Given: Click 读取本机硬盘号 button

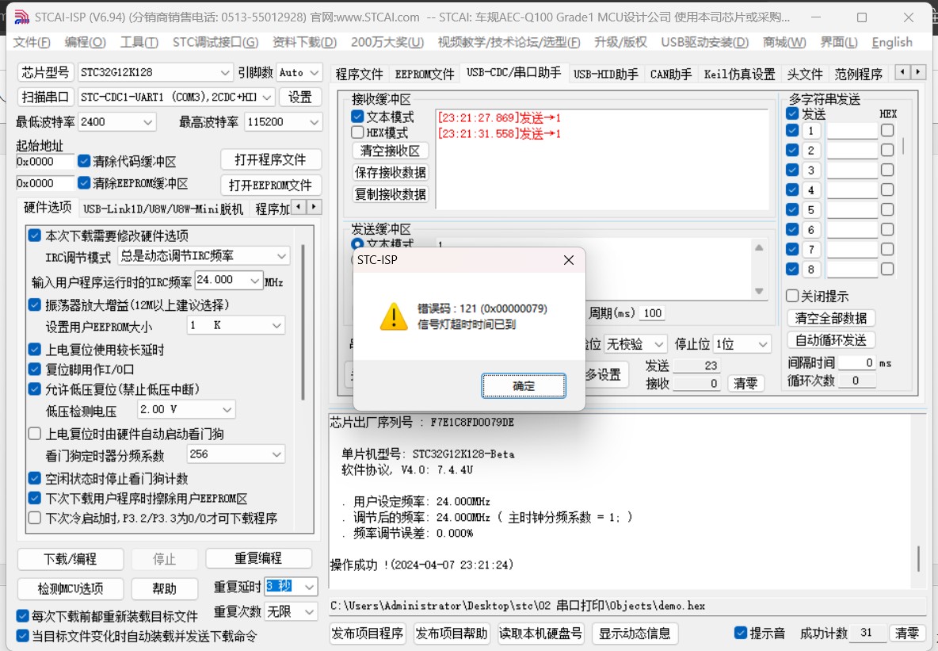Looking at the screenshot, I should pyautogui.click(x=540, y=634).
